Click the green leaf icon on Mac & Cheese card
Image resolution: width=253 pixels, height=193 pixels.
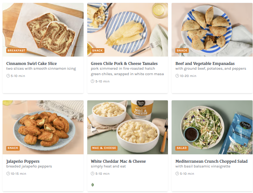(x=93, y=185)
